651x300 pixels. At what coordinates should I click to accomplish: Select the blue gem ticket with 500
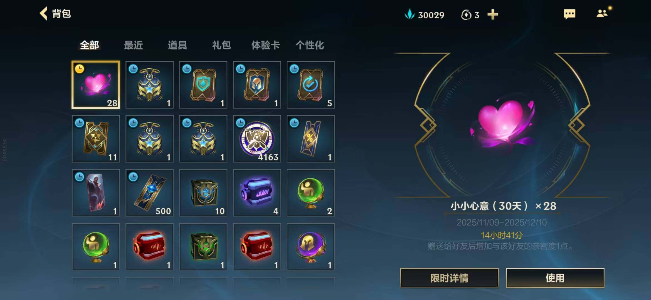point(149,192)
